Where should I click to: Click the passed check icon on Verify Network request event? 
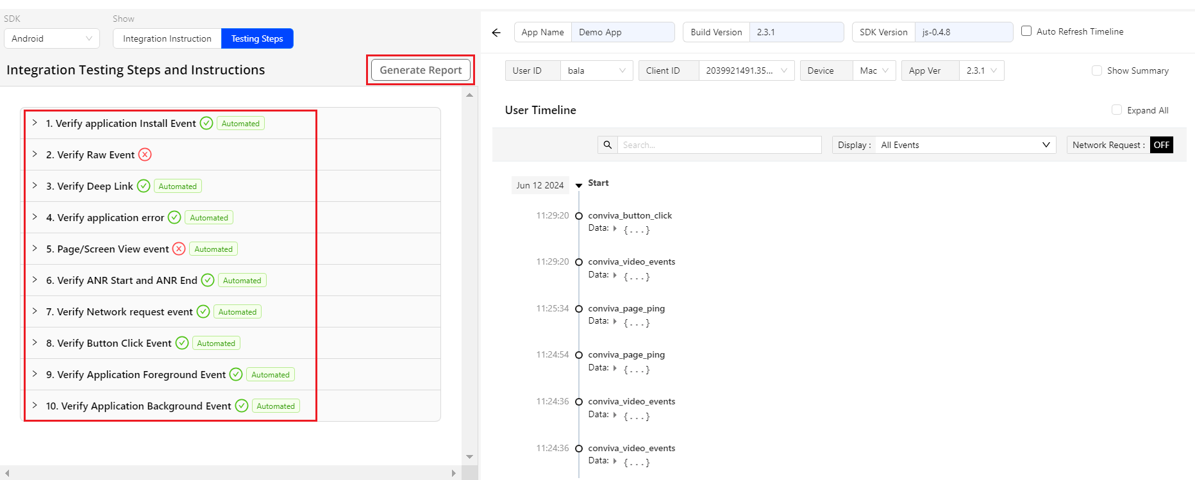coord(203,311)
